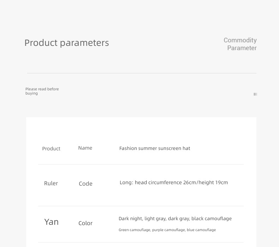Image resolution: width=279 pixels, height=247 pixels.
Task: Click the Color label
Action: pyautogui.click(x=85, y=223)
